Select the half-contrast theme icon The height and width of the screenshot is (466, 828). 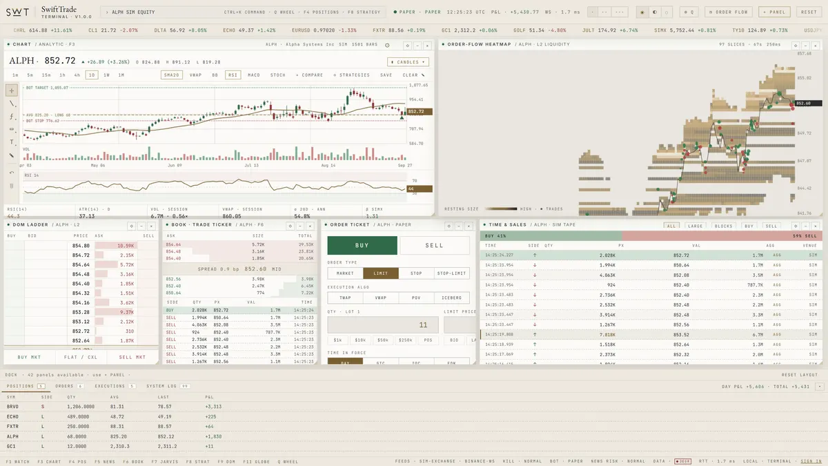(654, 12)
